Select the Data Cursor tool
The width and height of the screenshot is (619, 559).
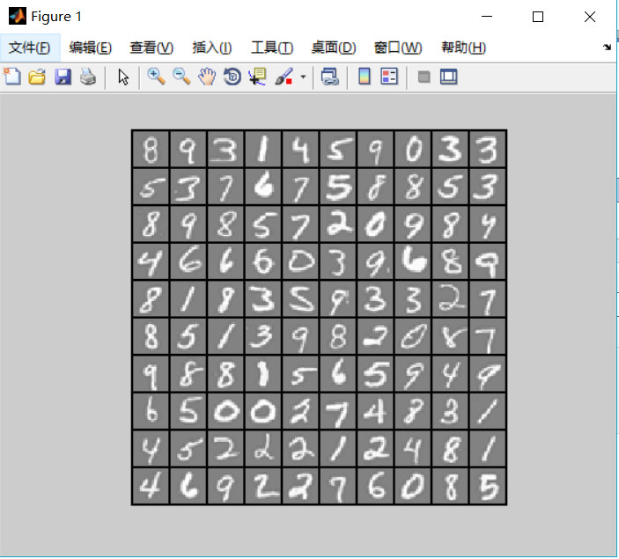(x=257, y=77)
